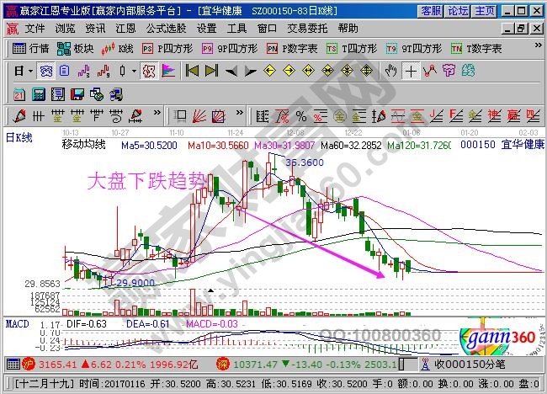
Task: Open the 交易委托 menu
Action: [x=307, y=29]
